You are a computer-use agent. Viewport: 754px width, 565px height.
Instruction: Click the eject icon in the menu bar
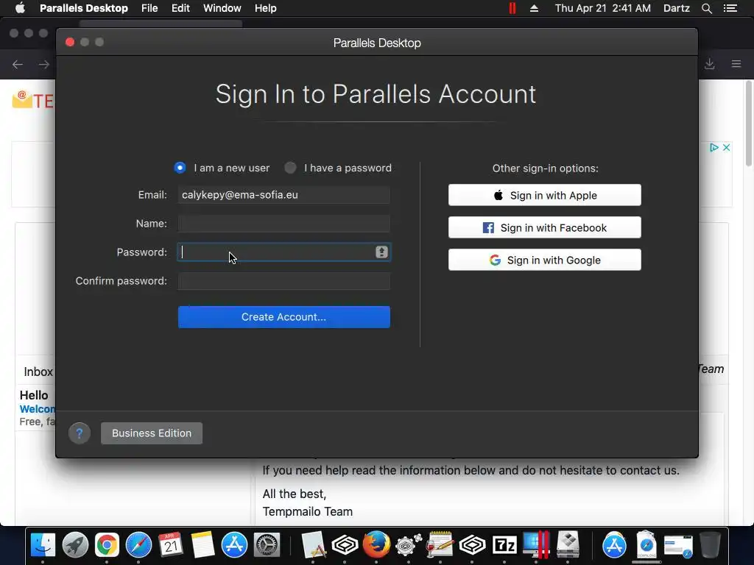[534, 8]
